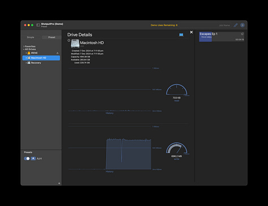
Task: Expand the Favorites section
Action: (x=24, y=46)
